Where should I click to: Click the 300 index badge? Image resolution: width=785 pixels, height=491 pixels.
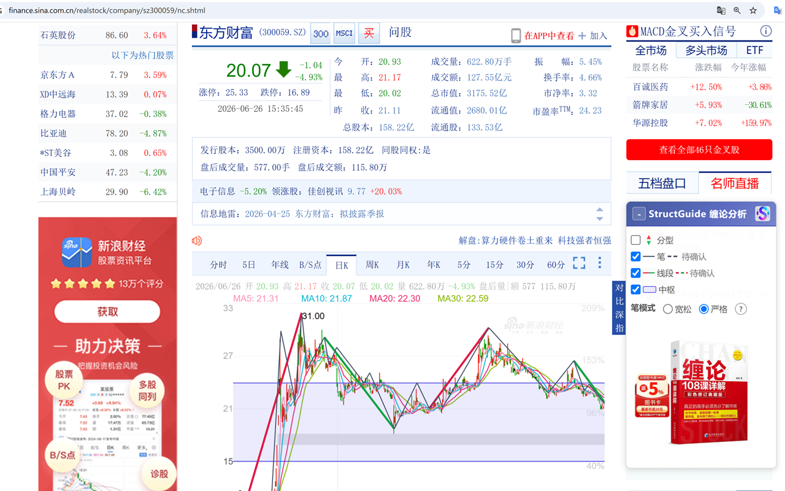(321, 34)
